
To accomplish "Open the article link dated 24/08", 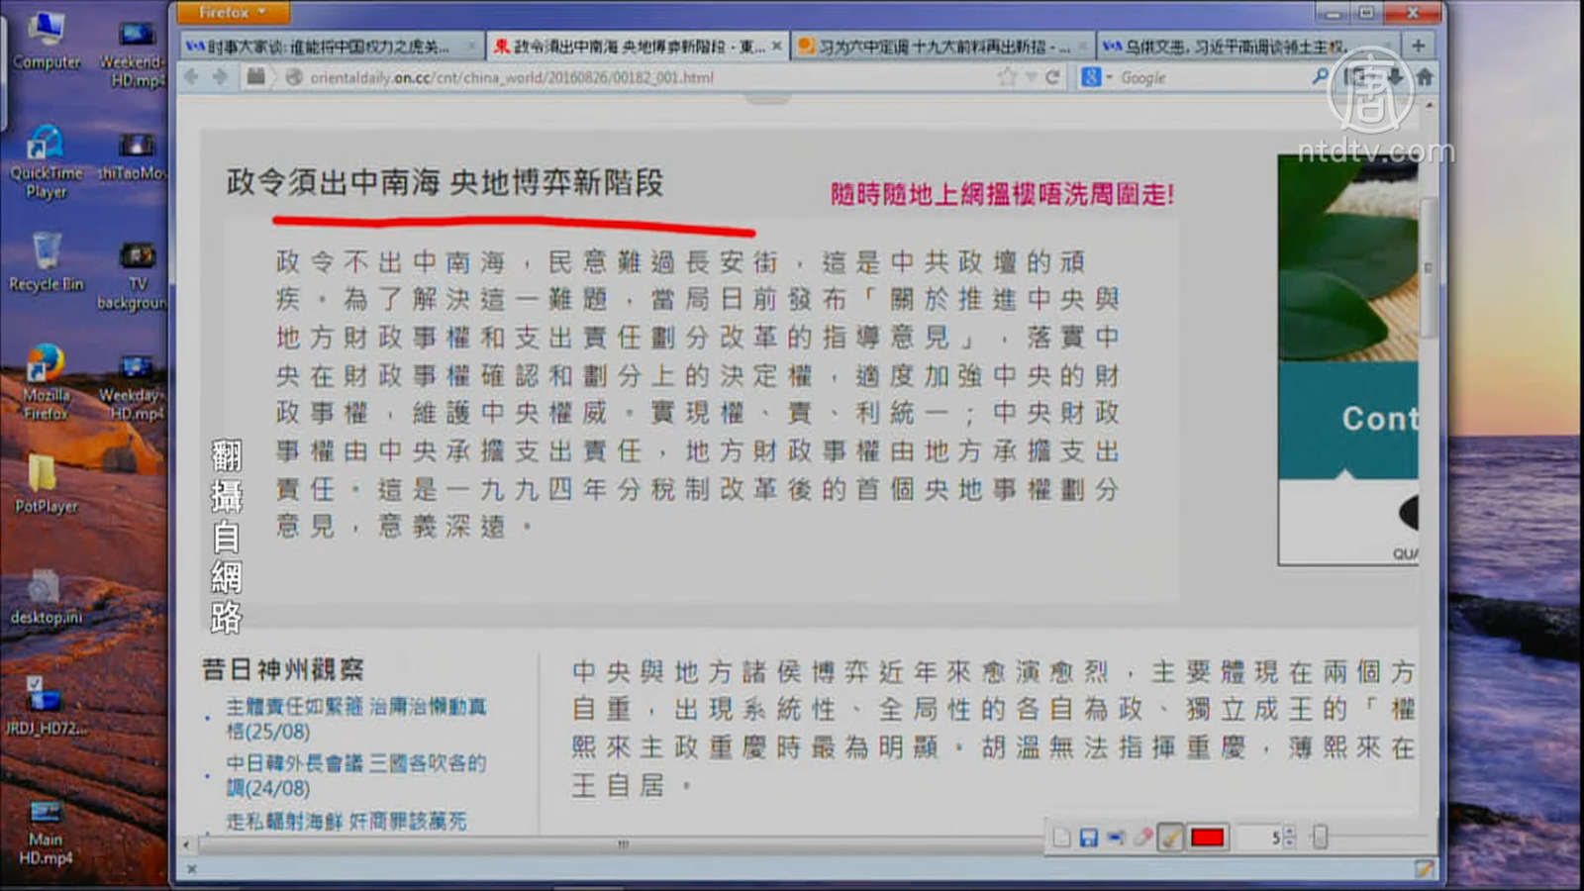I will pos(355,775).
